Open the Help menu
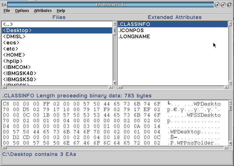This screenshot has height=166, width=234. [x=61, y=11]
